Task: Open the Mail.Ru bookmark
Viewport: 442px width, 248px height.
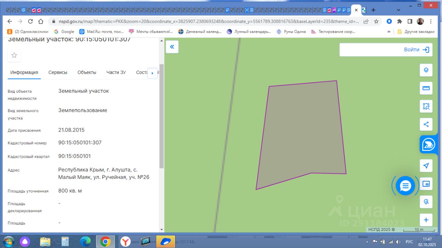Action: pos(102,31)
